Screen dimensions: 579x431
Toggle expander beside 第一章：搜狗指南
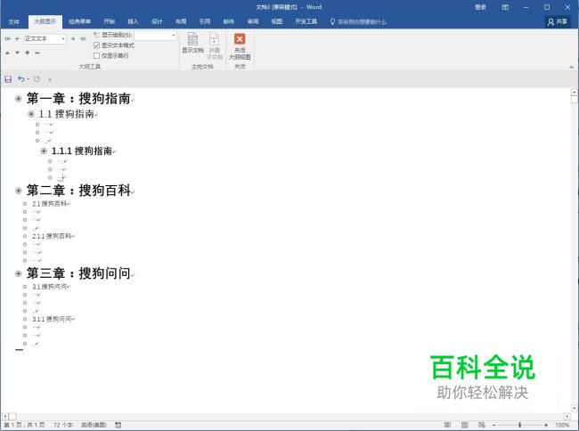[x=18, y=99]
